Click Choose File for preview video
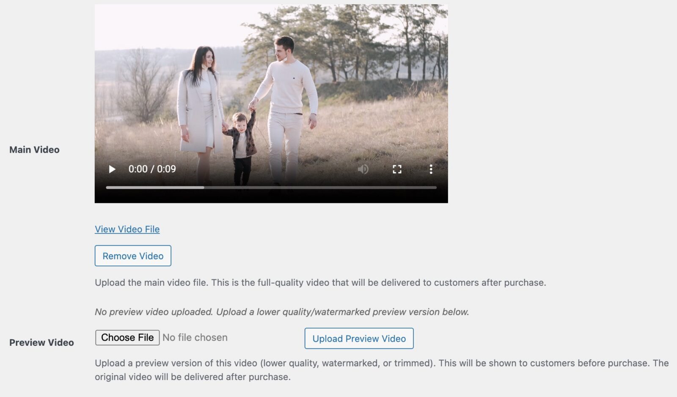Viewport: 677px width, 397px height. click(127, 337)
